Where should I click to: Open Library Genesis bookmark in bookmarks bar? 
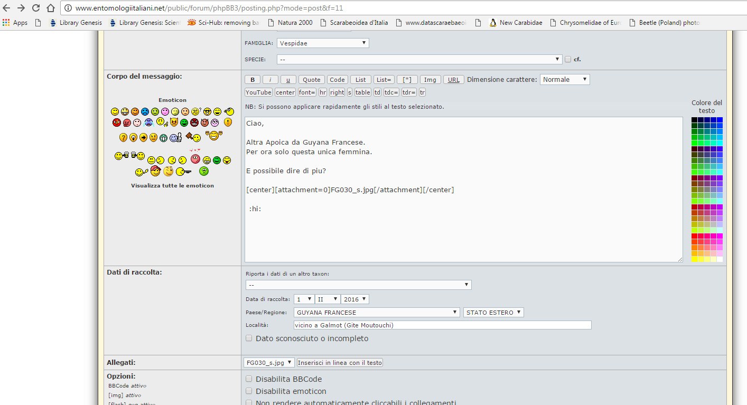tap(76, 23)
